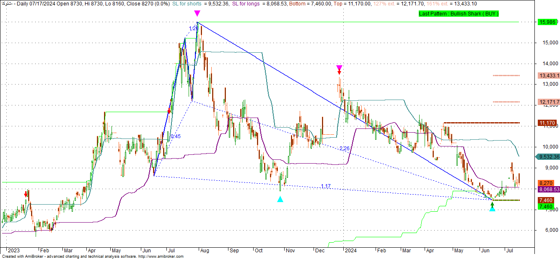Select the 'Last Pattern : Bullish Shark ( BUY )' label
The width and height of the screenshot is (560, 259).
tap(459, 14)
